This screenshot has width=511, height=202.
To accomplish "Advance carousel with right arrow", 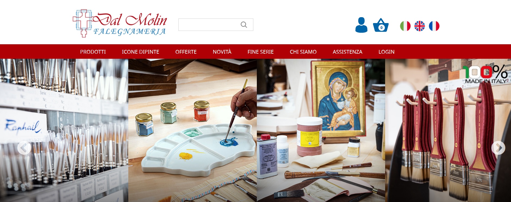I will click(x=498, y=148).
